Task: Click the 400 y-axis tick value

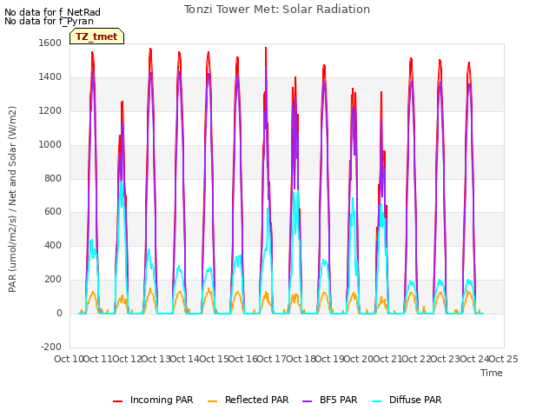Action: pyautogui.click(x=53, y=245)
